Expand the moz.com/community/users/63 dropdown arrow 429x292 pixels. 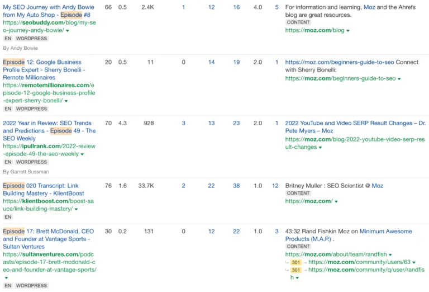click(x=414, y=262)
